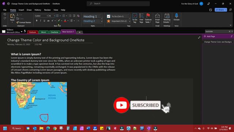Apply the text highlight color pen
The height and width of the screenshot is (132, 234).
pyautogui.click(x=59, y=21)
